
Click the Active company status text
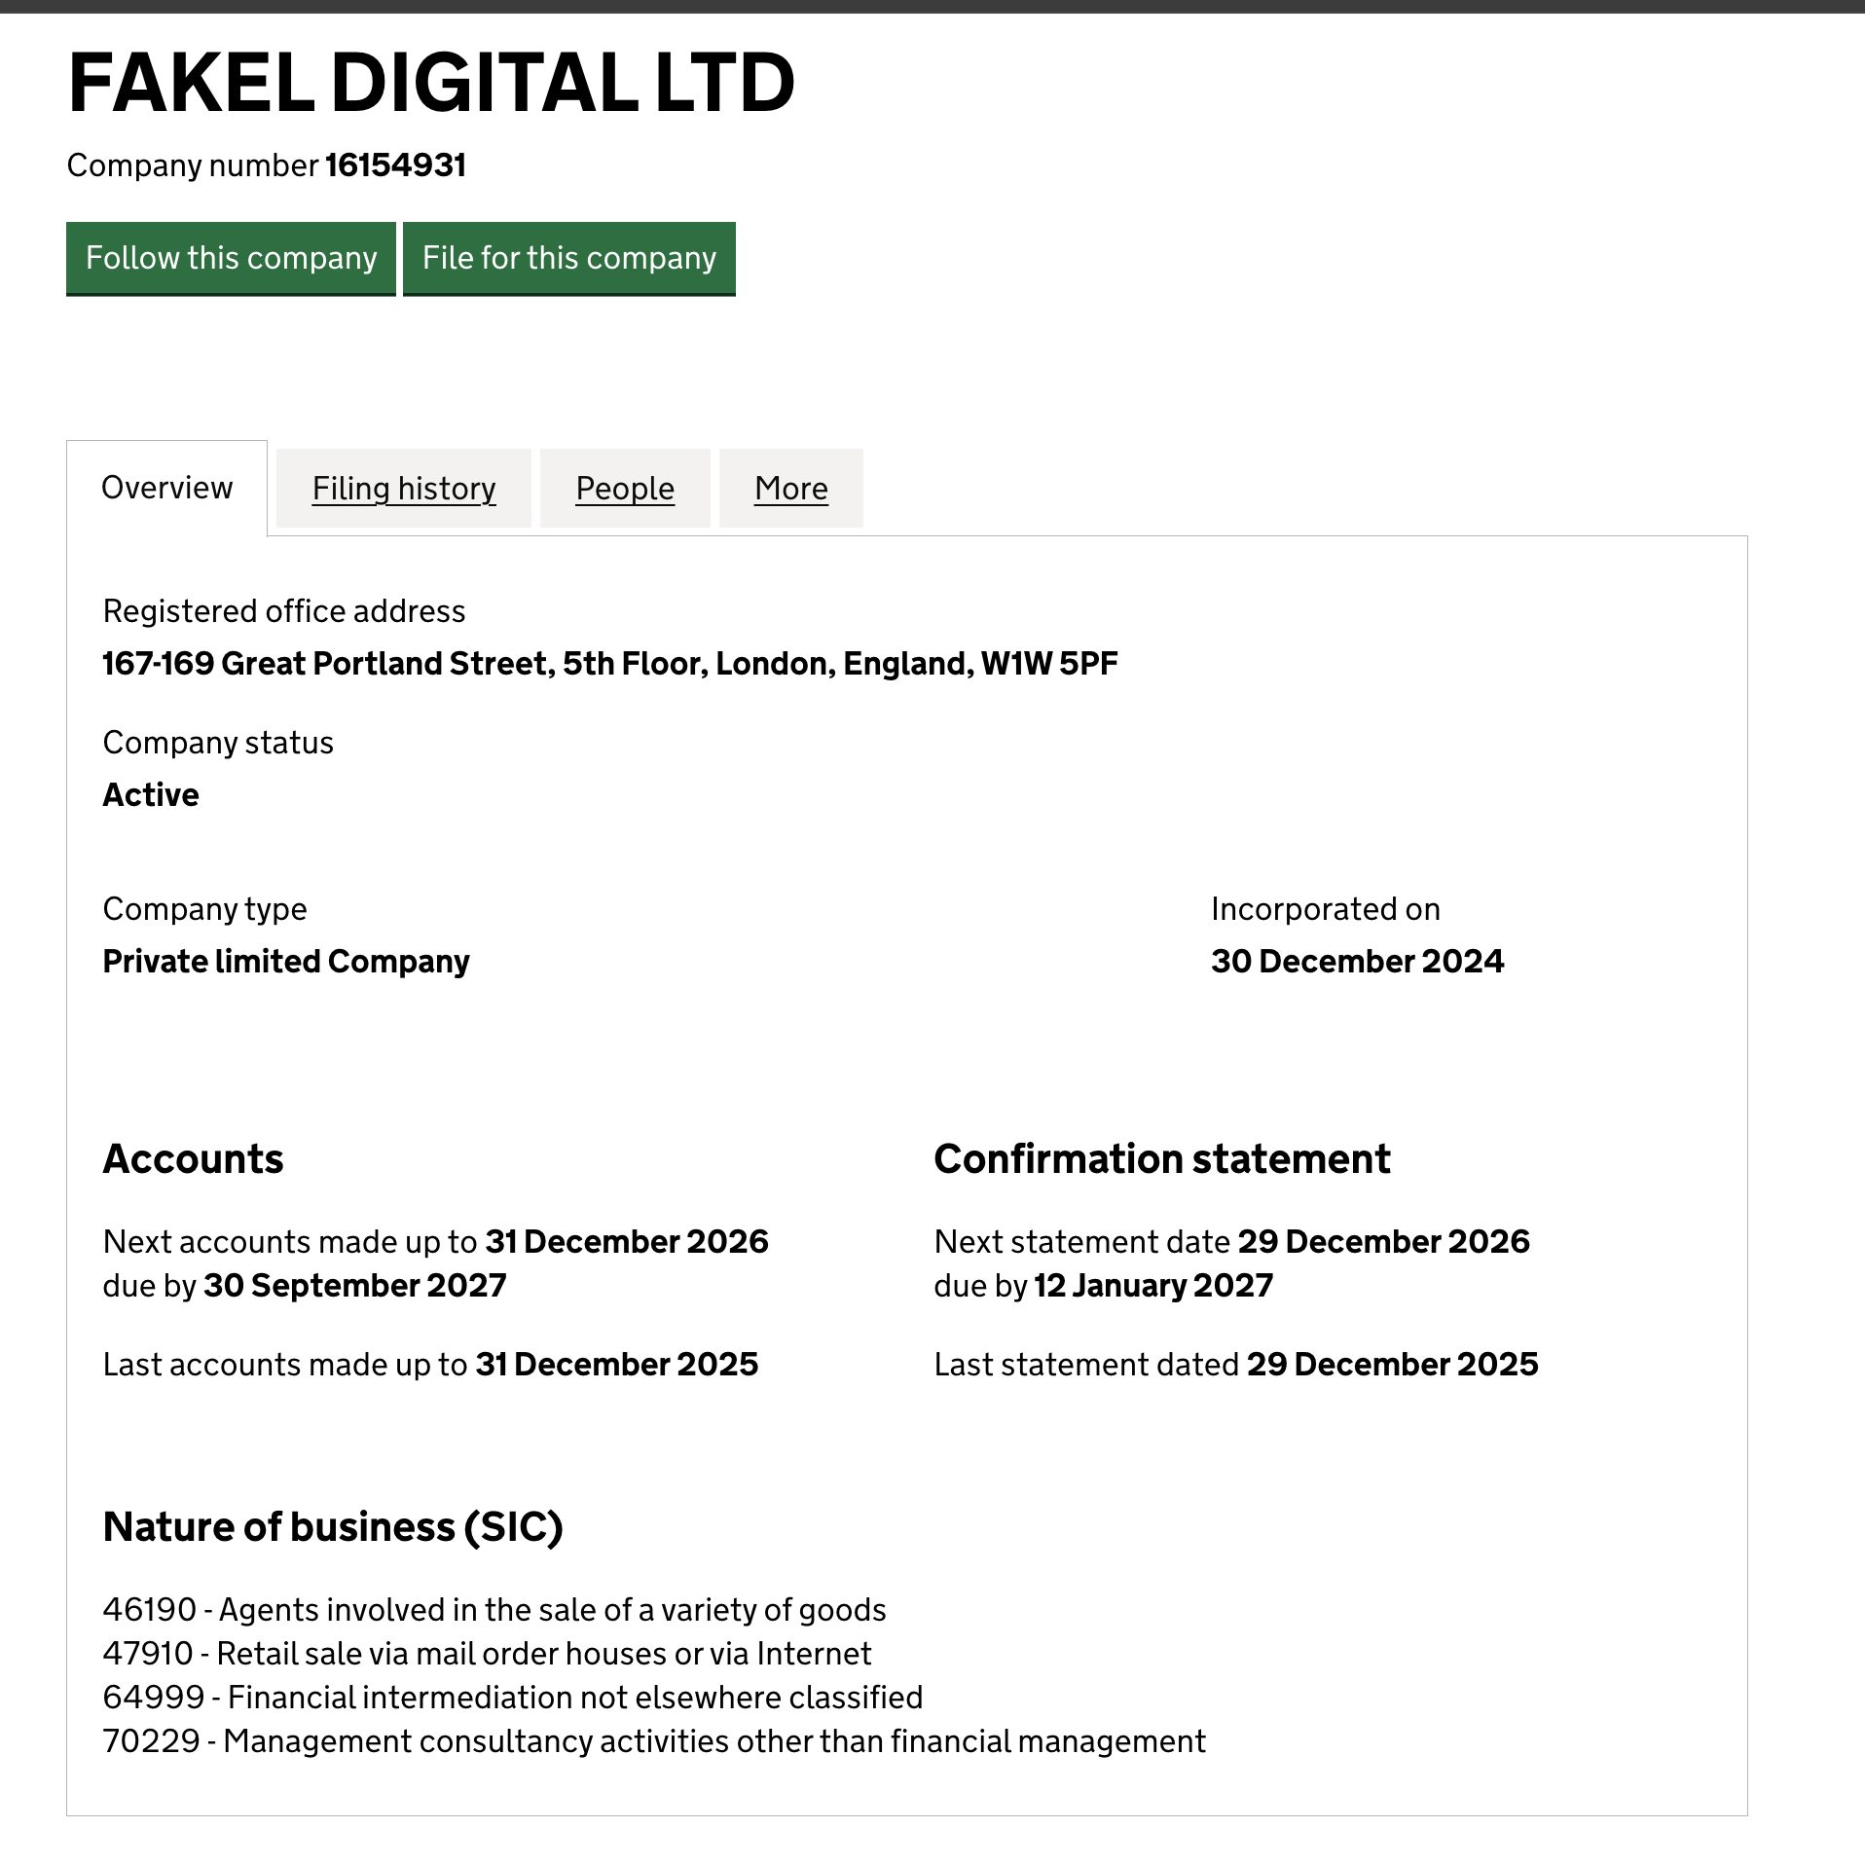(151, 795)
